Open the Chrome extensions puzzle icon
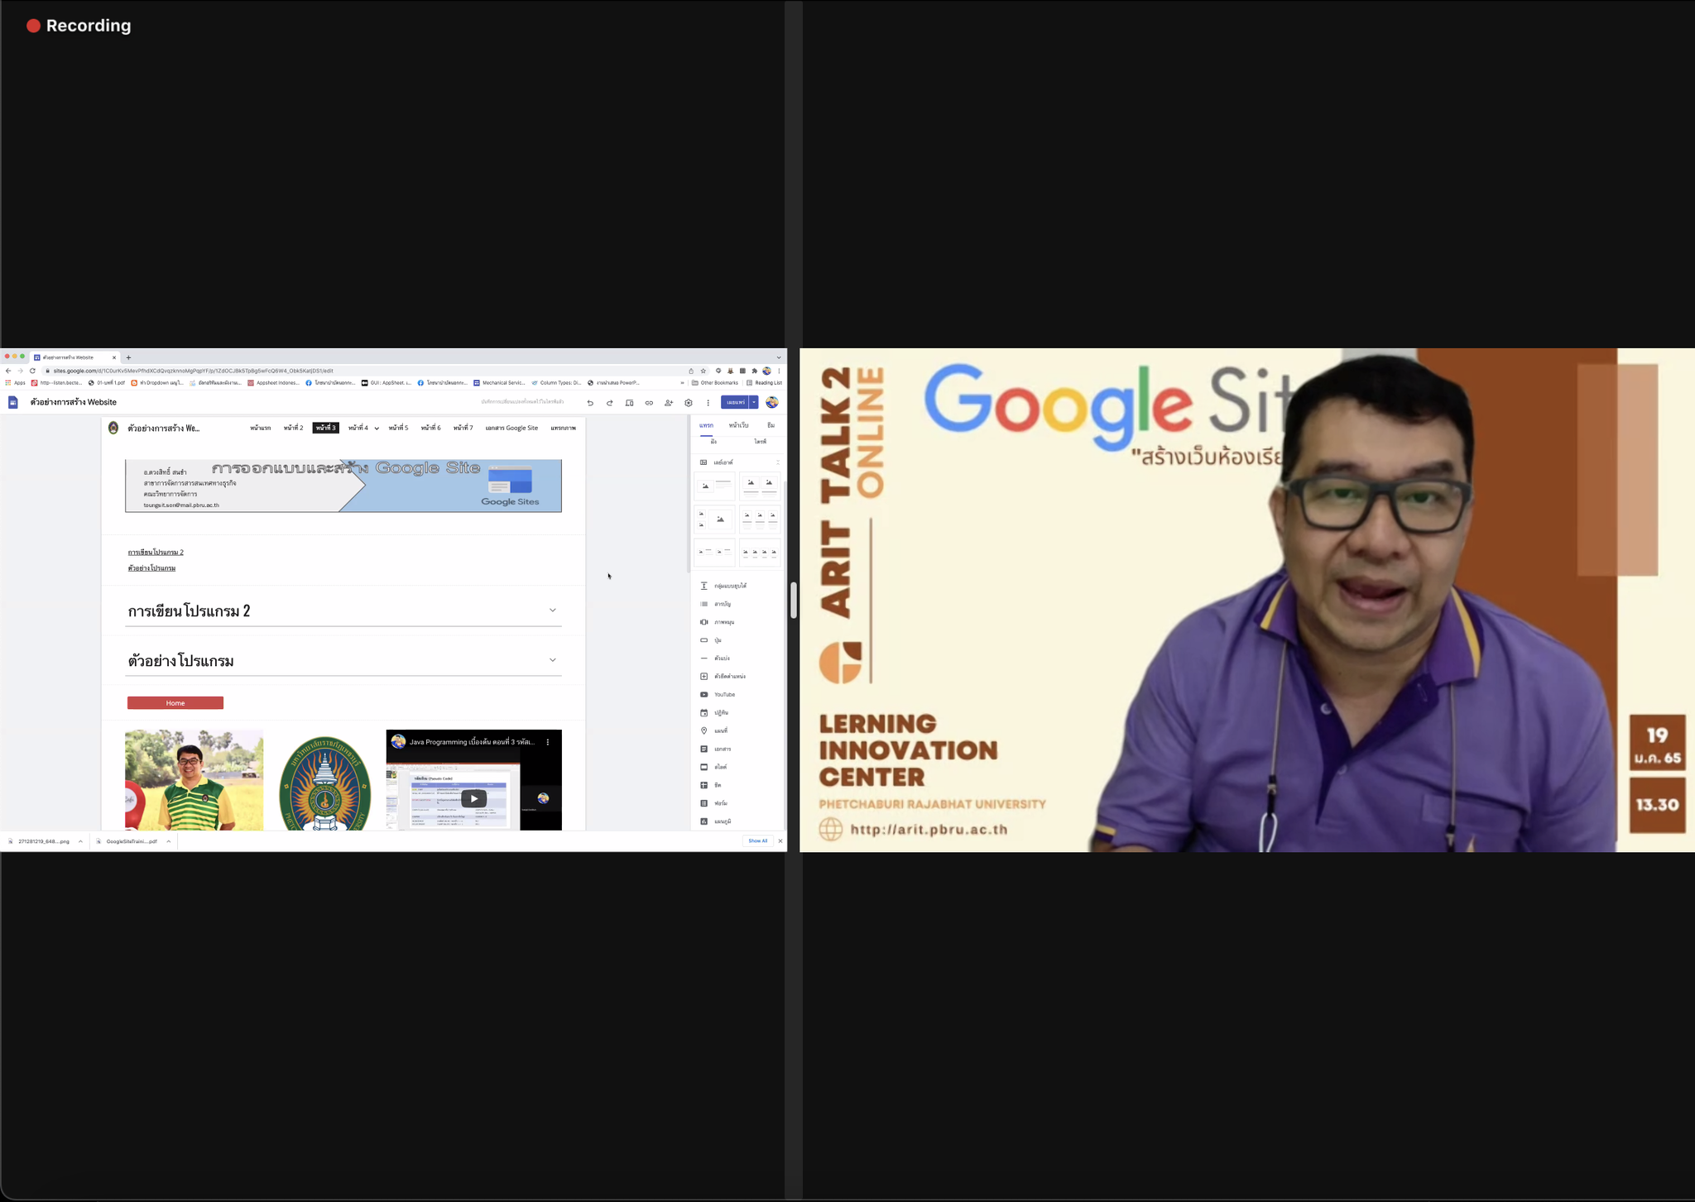Screen dimensions: 1695x1202 (754, 371)
